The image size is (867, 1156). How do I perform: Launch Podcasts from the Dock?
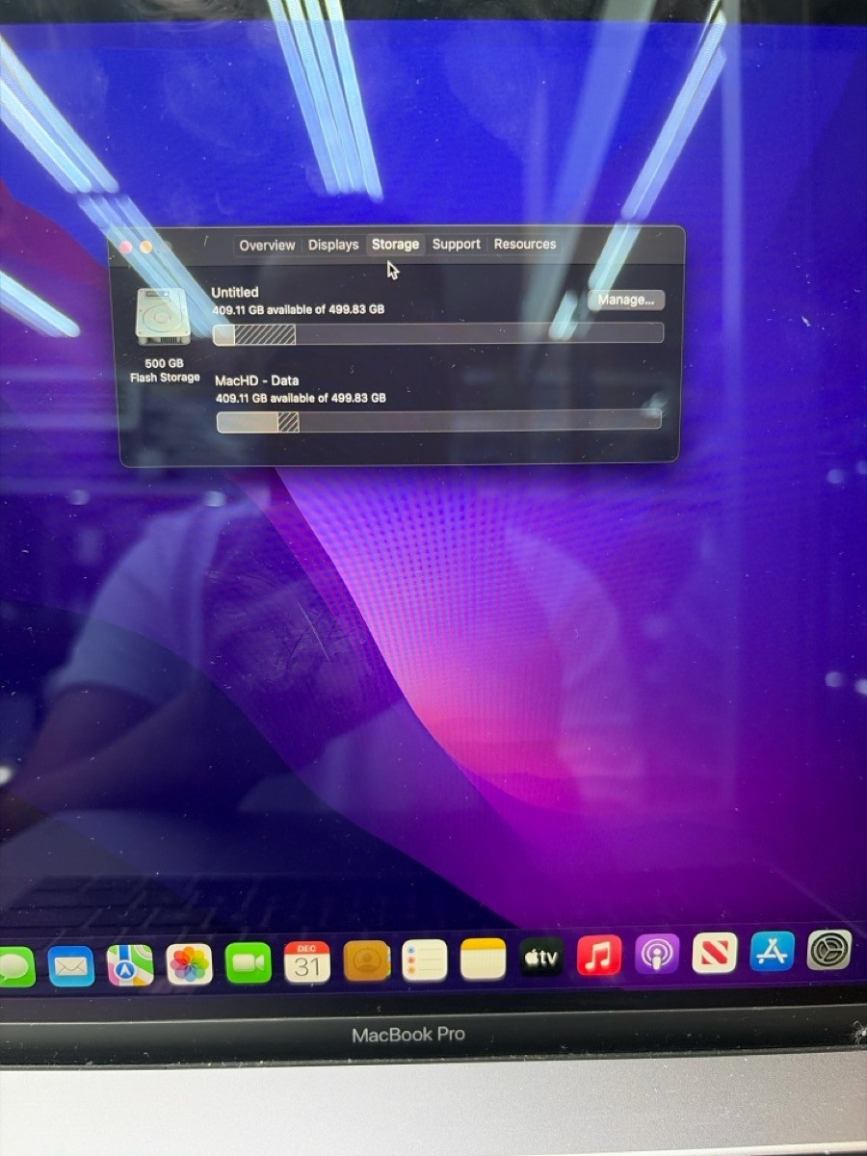click(x=657, y=955)
